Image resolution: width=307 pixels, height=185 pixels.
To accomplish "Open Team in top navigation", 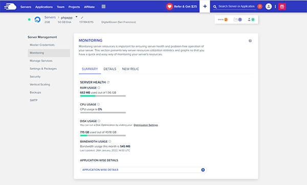I will point(60,7).
